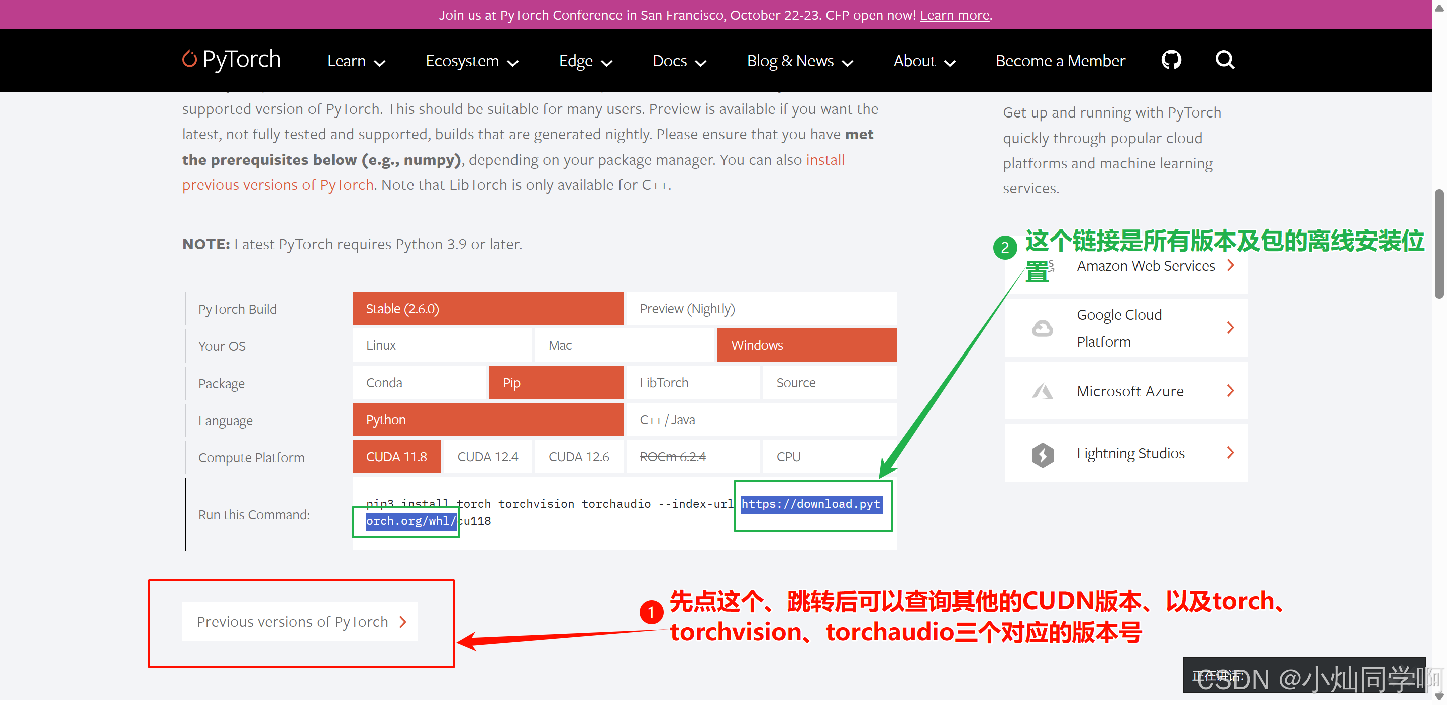
Task: Click the Google Cloud Platform cloud icon
Action: (1042, 328)
